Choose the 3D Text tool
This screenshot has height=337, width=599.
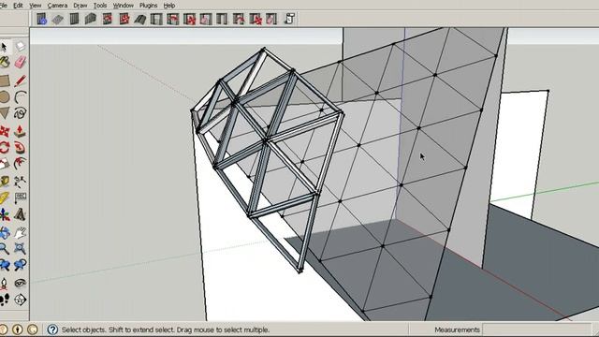(20, 214)
